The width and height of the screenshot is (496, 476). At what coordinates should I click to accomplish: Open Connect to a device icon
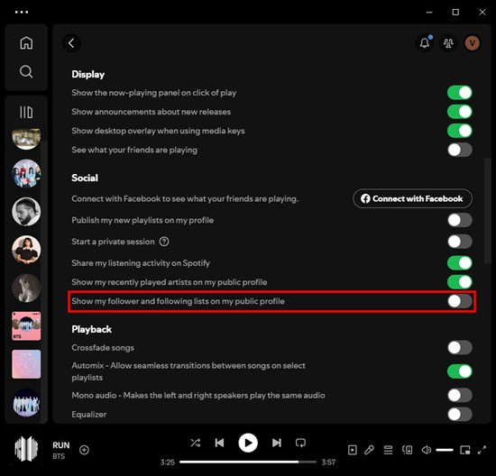click(x=407, y=450)
